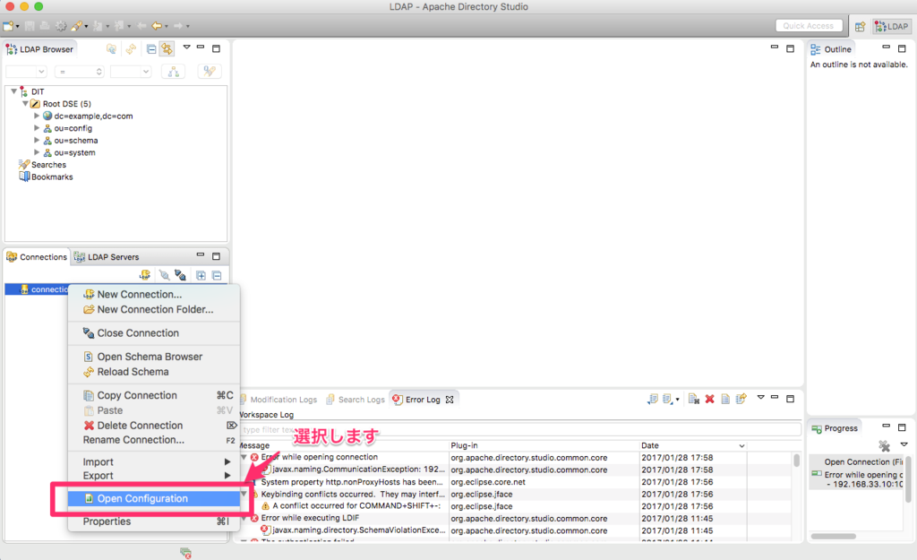Click the New wizard icon in main toolbar

tap(8, 26)
